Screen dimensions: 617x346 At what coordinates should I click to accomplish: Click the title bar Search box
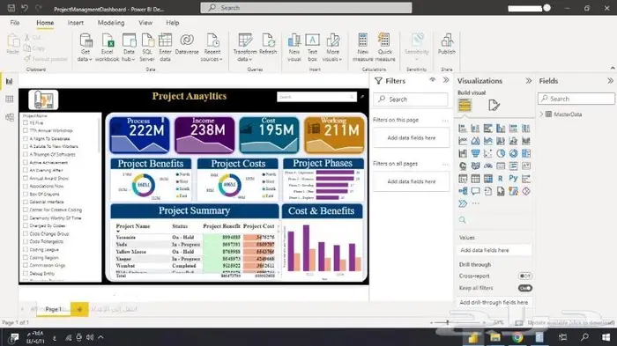(x=306, y=8)
